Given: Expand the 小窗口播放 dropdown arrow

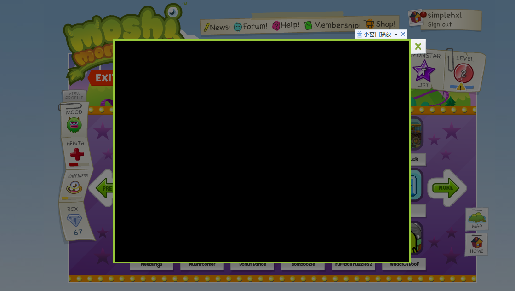Looking at the screenshot, I should click(x=396, y=34).
